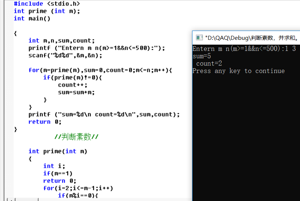Click the "count++;" statement

click(x=73, y=85)
